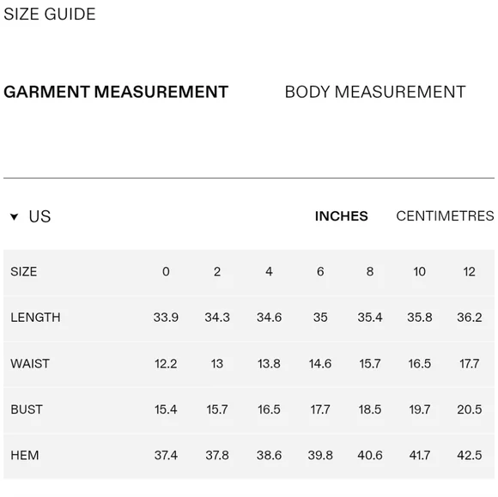The width and height of the screenshot is (498, 497).
Task: Switch to the Body Measurement tab
Action: (375, 92)
